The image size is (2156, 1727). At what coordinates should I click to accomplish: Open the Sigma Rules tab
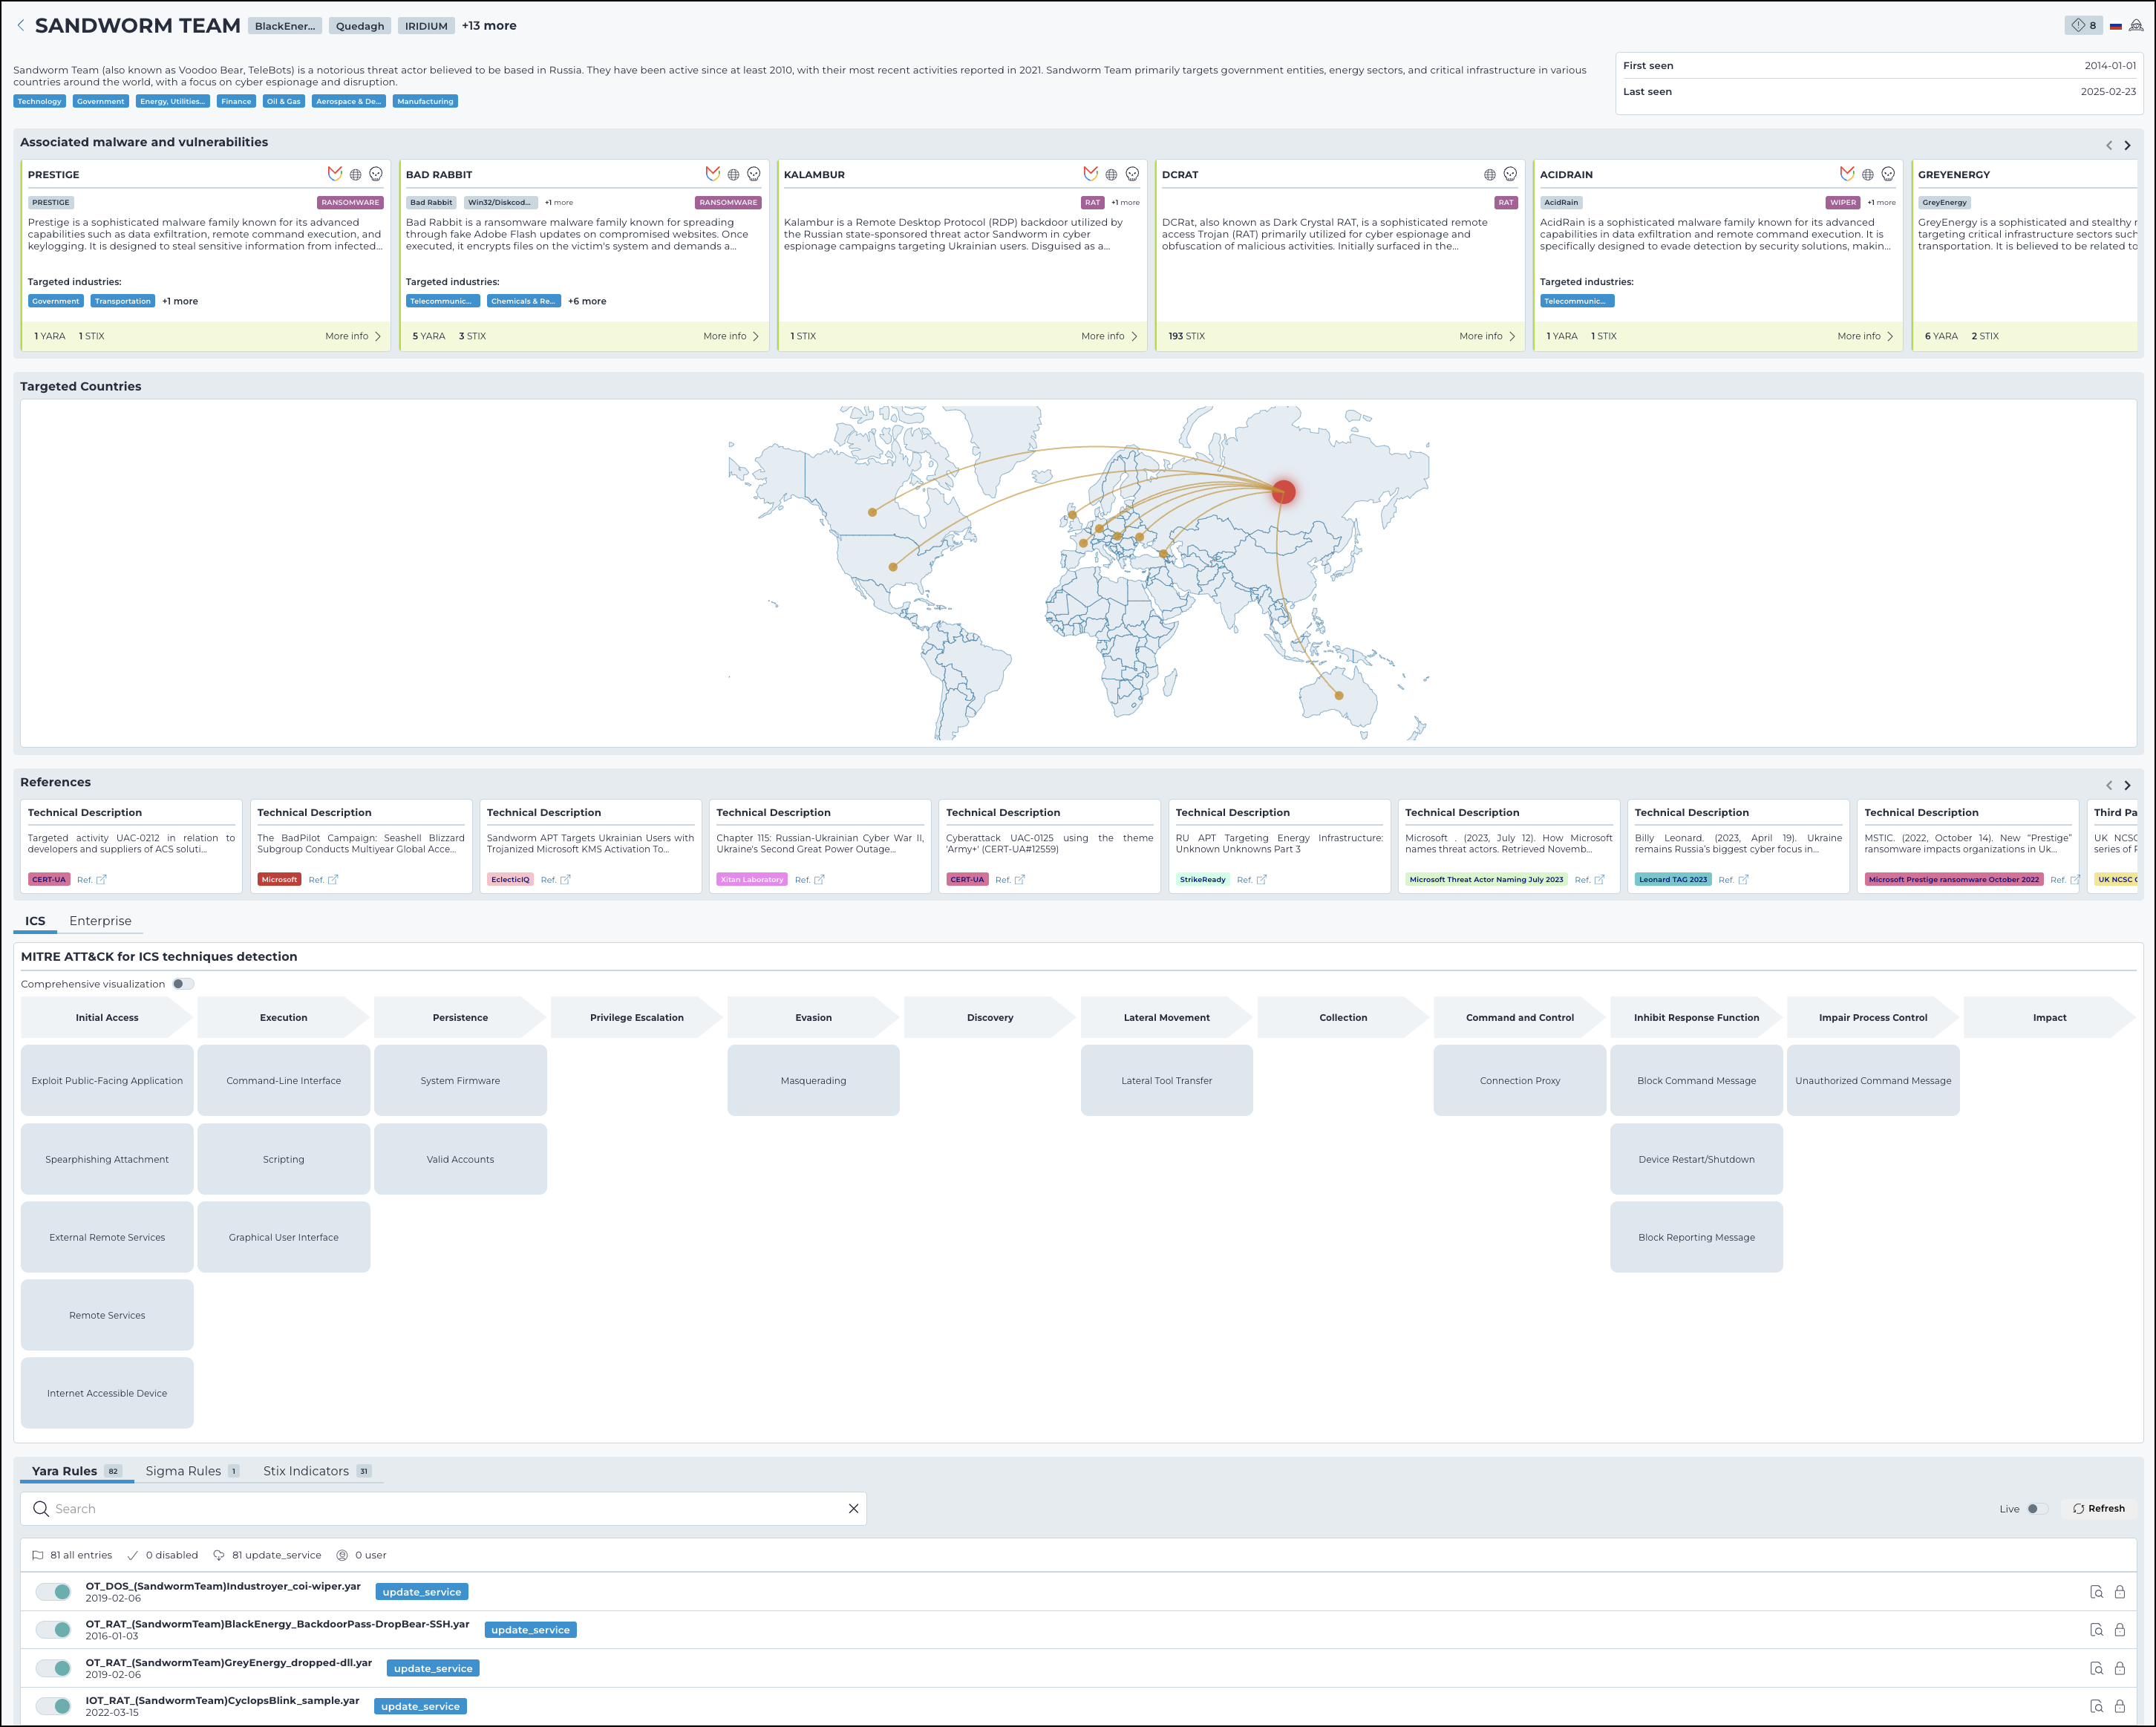point(192,1471)
